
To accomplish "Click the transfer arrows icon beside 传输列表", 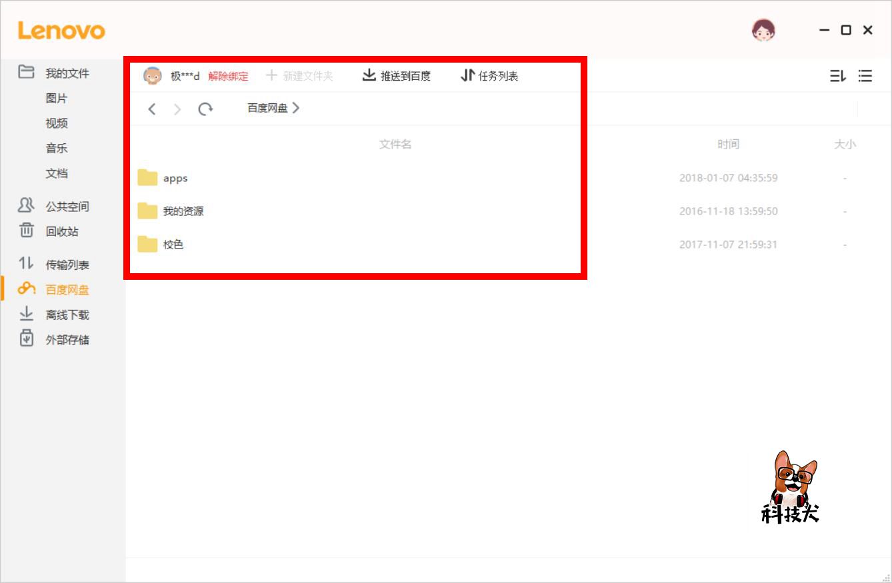I will click(x=26, y=264).
